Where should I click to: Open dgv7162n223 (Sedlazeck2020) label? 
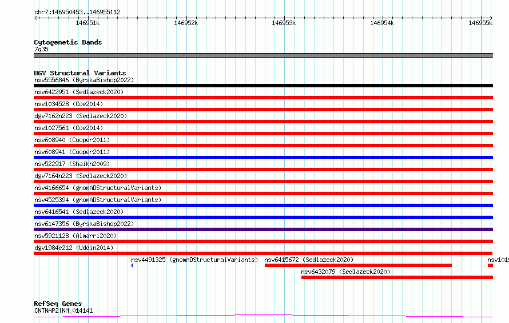pyautogui.click(x=81, y=116)
